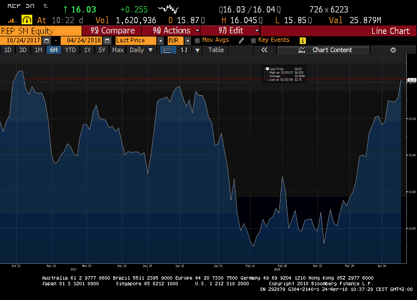Click the Low on 02/15/18 legend row

[284, 80]
